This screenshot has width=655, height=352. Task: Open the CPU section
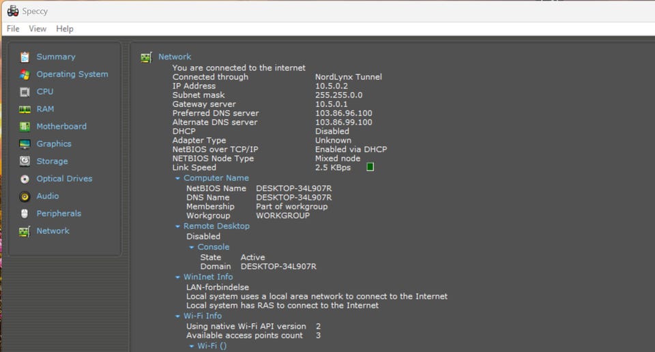[x=45, y=91]
